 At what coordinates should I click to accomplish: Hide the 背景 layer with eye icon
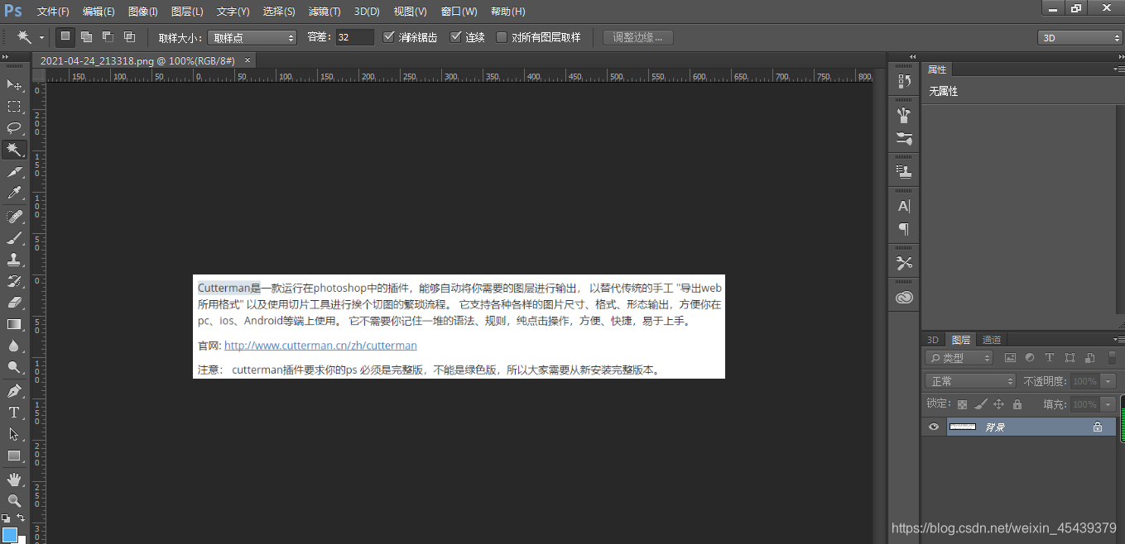click(934, 427)
